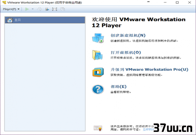Click the 获取快照、虚拟网络管理等高级功能 description
The height and width of the screenshot is (135, 196).
tap(136, 75)
